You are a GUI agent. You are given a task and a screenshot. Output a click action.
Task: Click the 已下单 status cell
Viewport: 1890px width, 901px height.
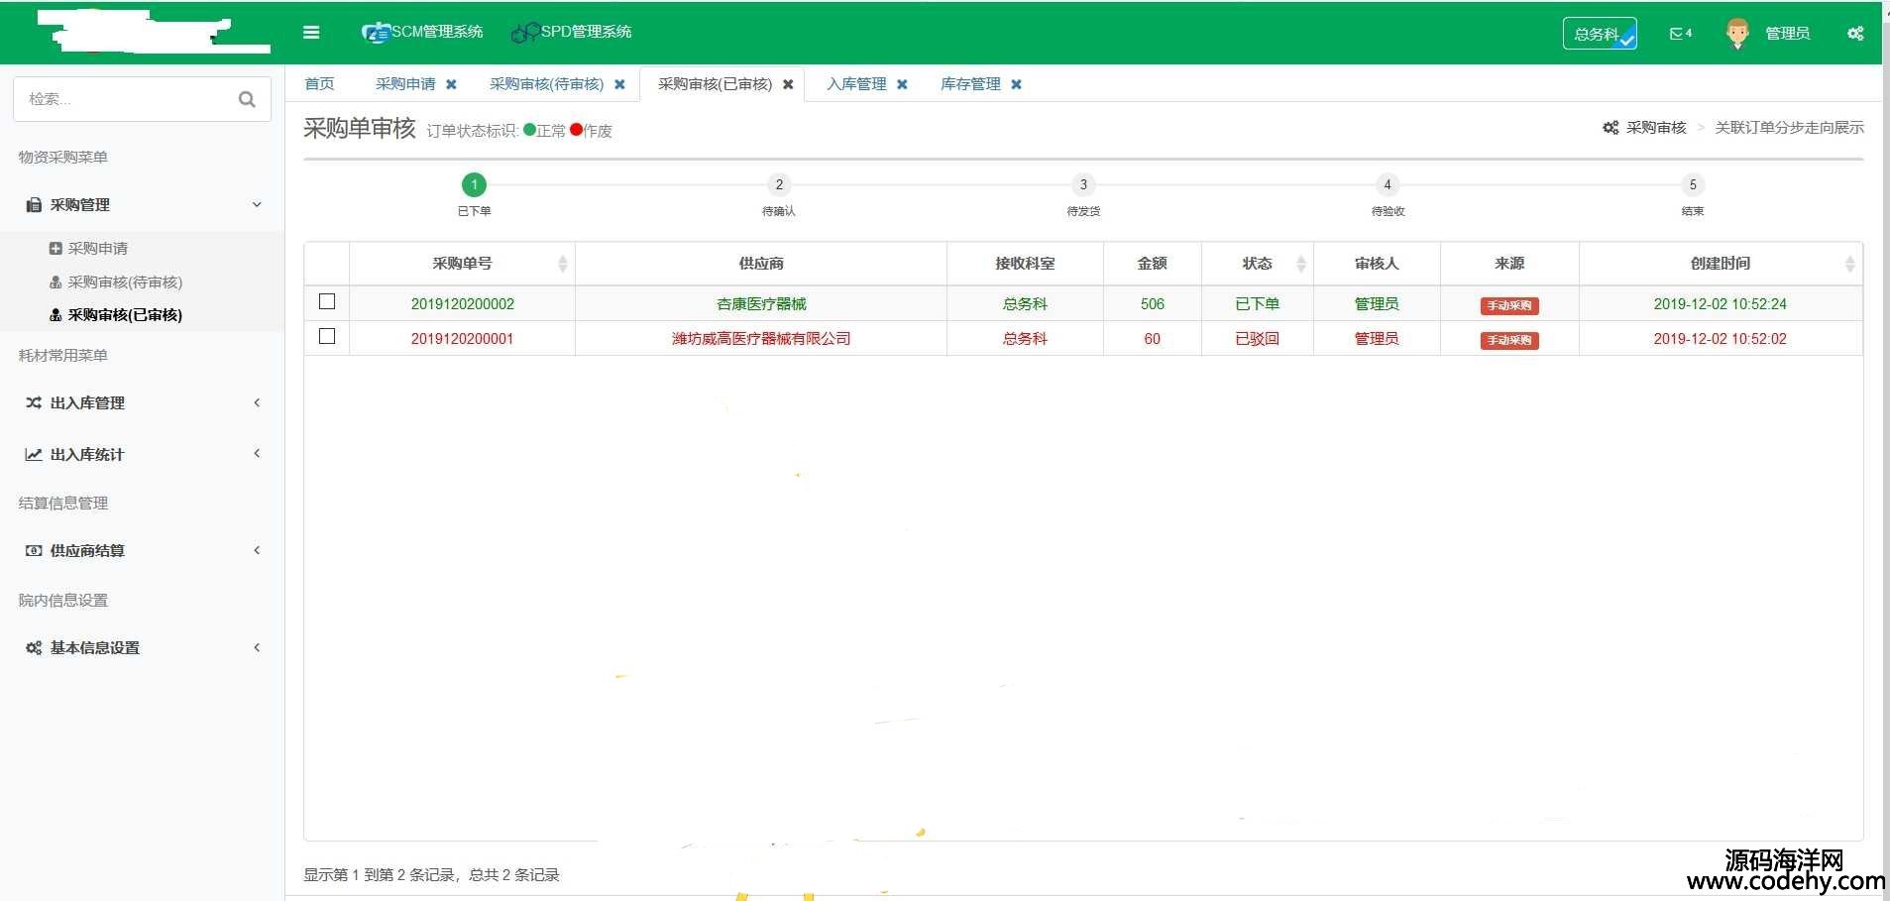coord(1257,304)
